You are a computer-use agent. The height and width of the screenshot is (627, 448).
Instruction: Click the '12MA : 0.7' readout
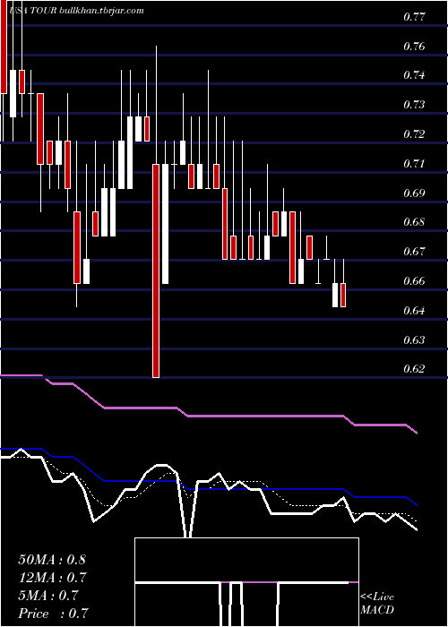coord(52,578)
